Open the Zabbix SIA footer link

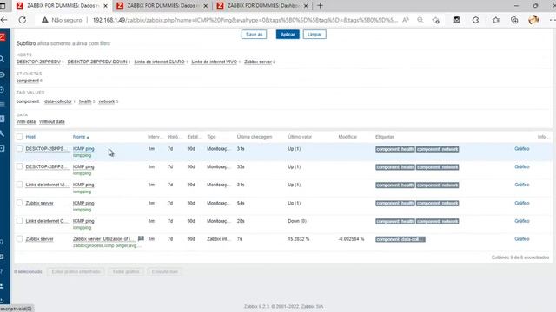click(x=312, y=306)
